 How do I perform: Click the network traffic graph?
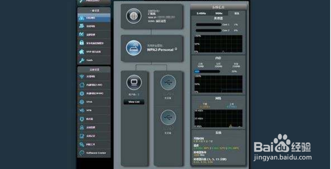point(218,118)
